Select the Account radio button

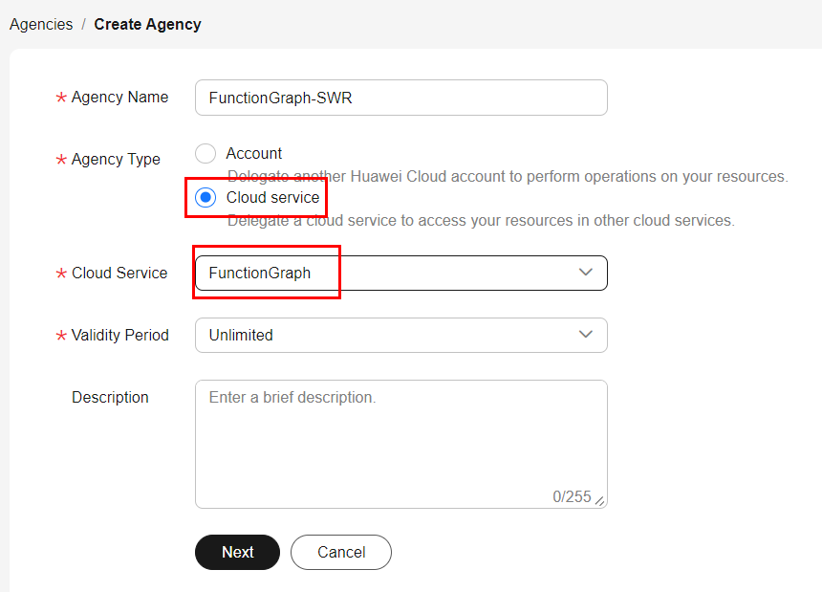pos(205,153)
